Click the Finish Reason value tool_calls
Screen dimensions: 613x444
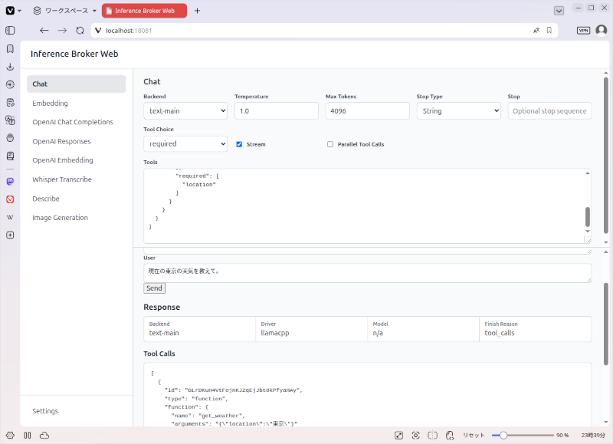500,334
